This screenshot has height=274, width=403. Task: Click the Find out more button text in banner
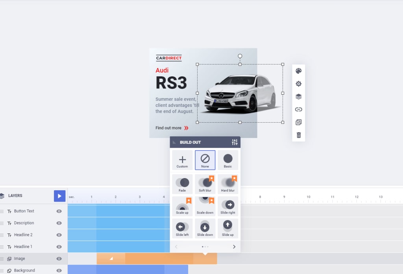[x=168, y=128]
